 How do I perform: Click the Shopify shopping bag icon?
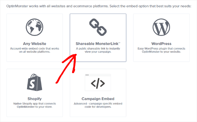coord(35,82)
